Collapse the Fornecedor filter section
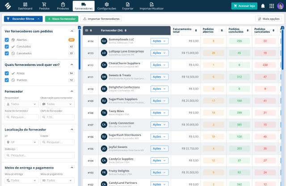The height and width of the screenshot is (186, 286). click(x=72, y=91)
